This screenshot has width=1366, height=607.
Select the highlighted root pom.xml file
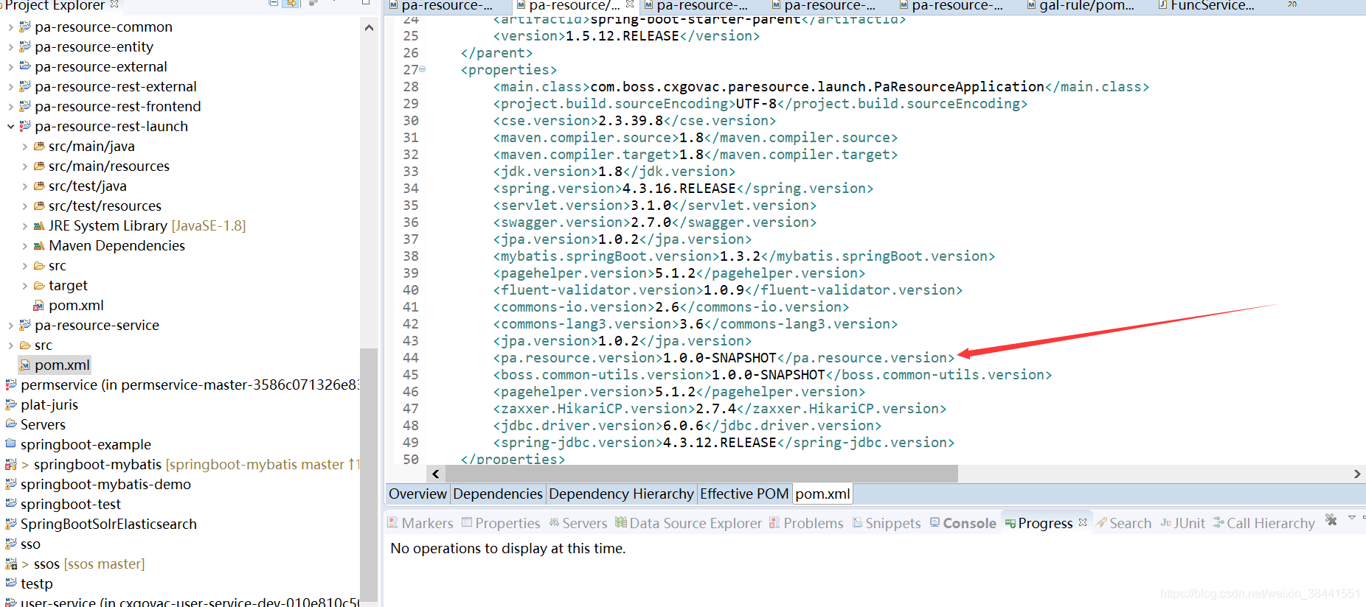[x=55, y=365]
